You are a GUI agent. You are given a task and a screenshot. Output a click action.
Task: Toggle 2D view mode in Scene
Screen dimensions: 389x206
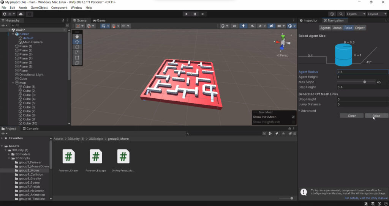pyautogui.click(x=235, y=26)
